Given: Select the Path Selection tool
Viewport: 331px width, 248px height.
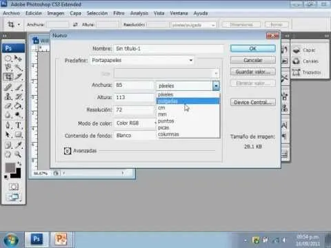Looking at the screenshot, I should [x=8, y=134].
